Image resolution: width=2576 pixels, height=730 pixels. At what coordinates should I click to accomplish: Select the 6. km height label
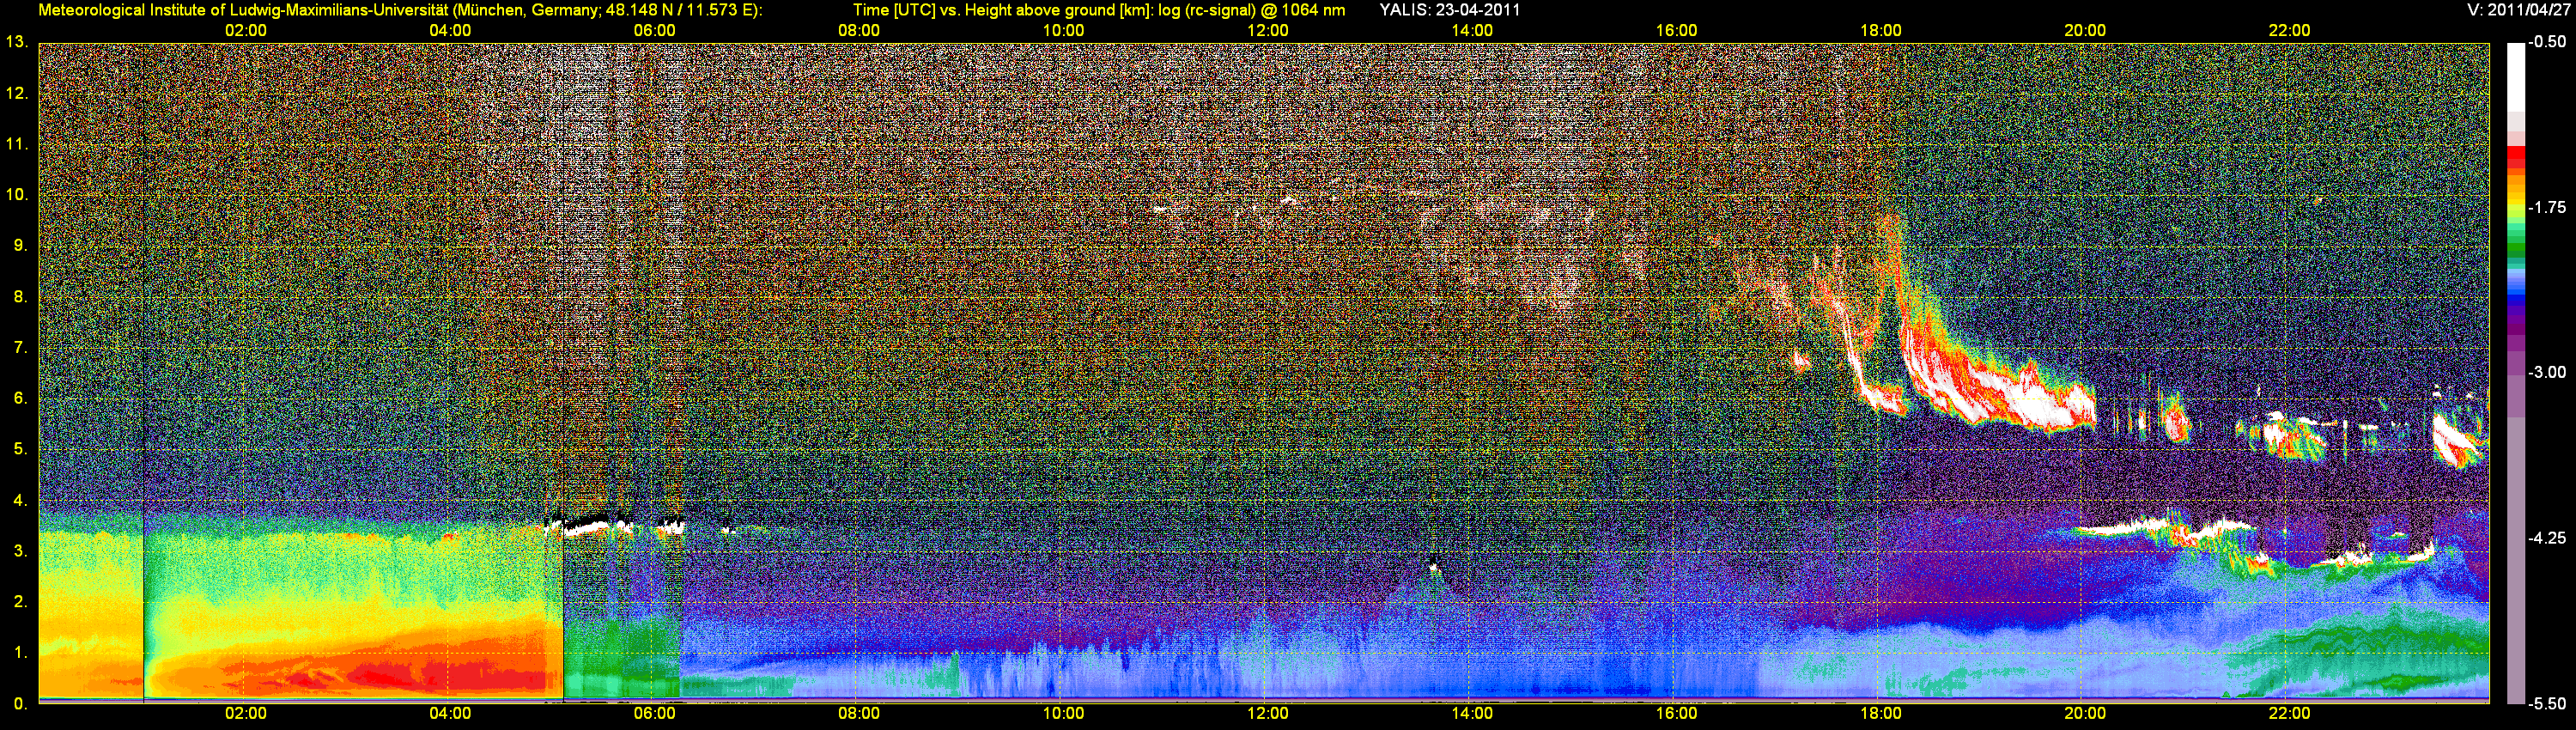click(x=20, y=398)
